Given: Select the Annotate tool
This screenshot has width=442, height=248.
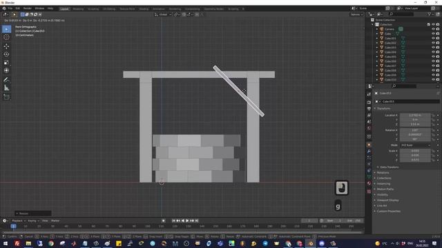Looking at the screenshot, I should (x=6, y=80).
